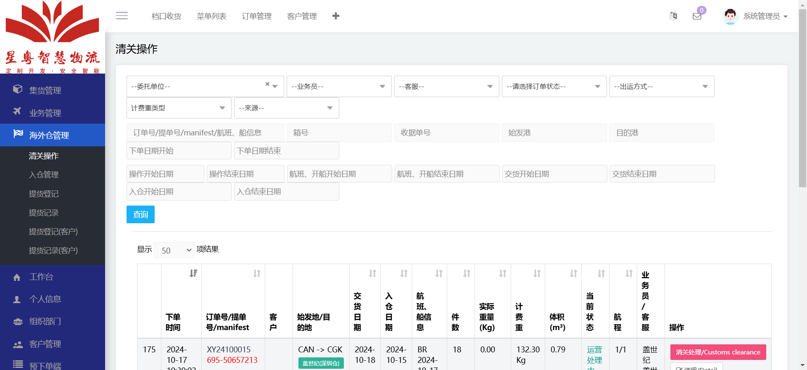The image size is (807, 370).
Task: Focus the 始发港 input field
Action: tap(554, 133)
